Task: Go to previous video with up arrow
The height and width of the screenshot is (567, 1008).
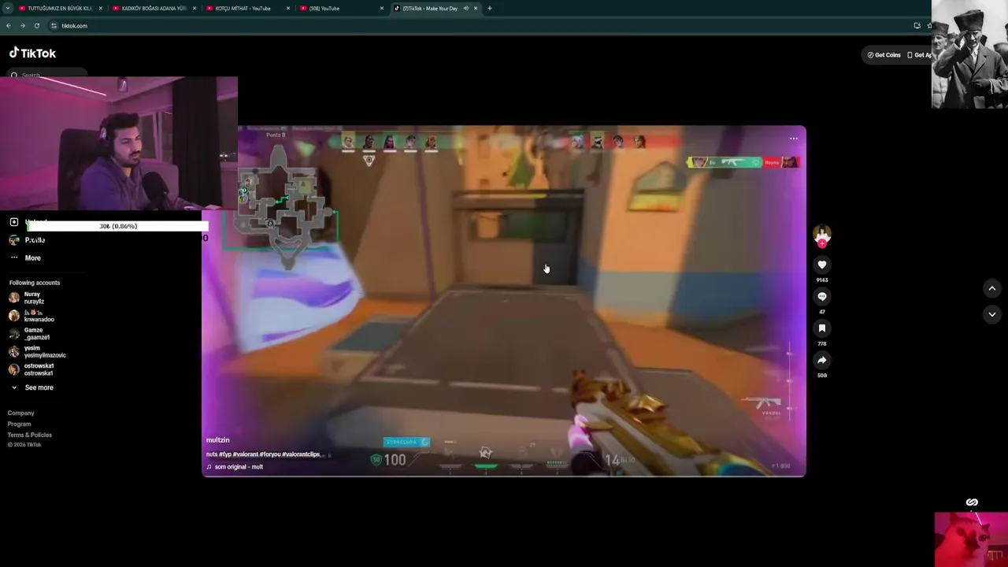Action: point(991,289)
